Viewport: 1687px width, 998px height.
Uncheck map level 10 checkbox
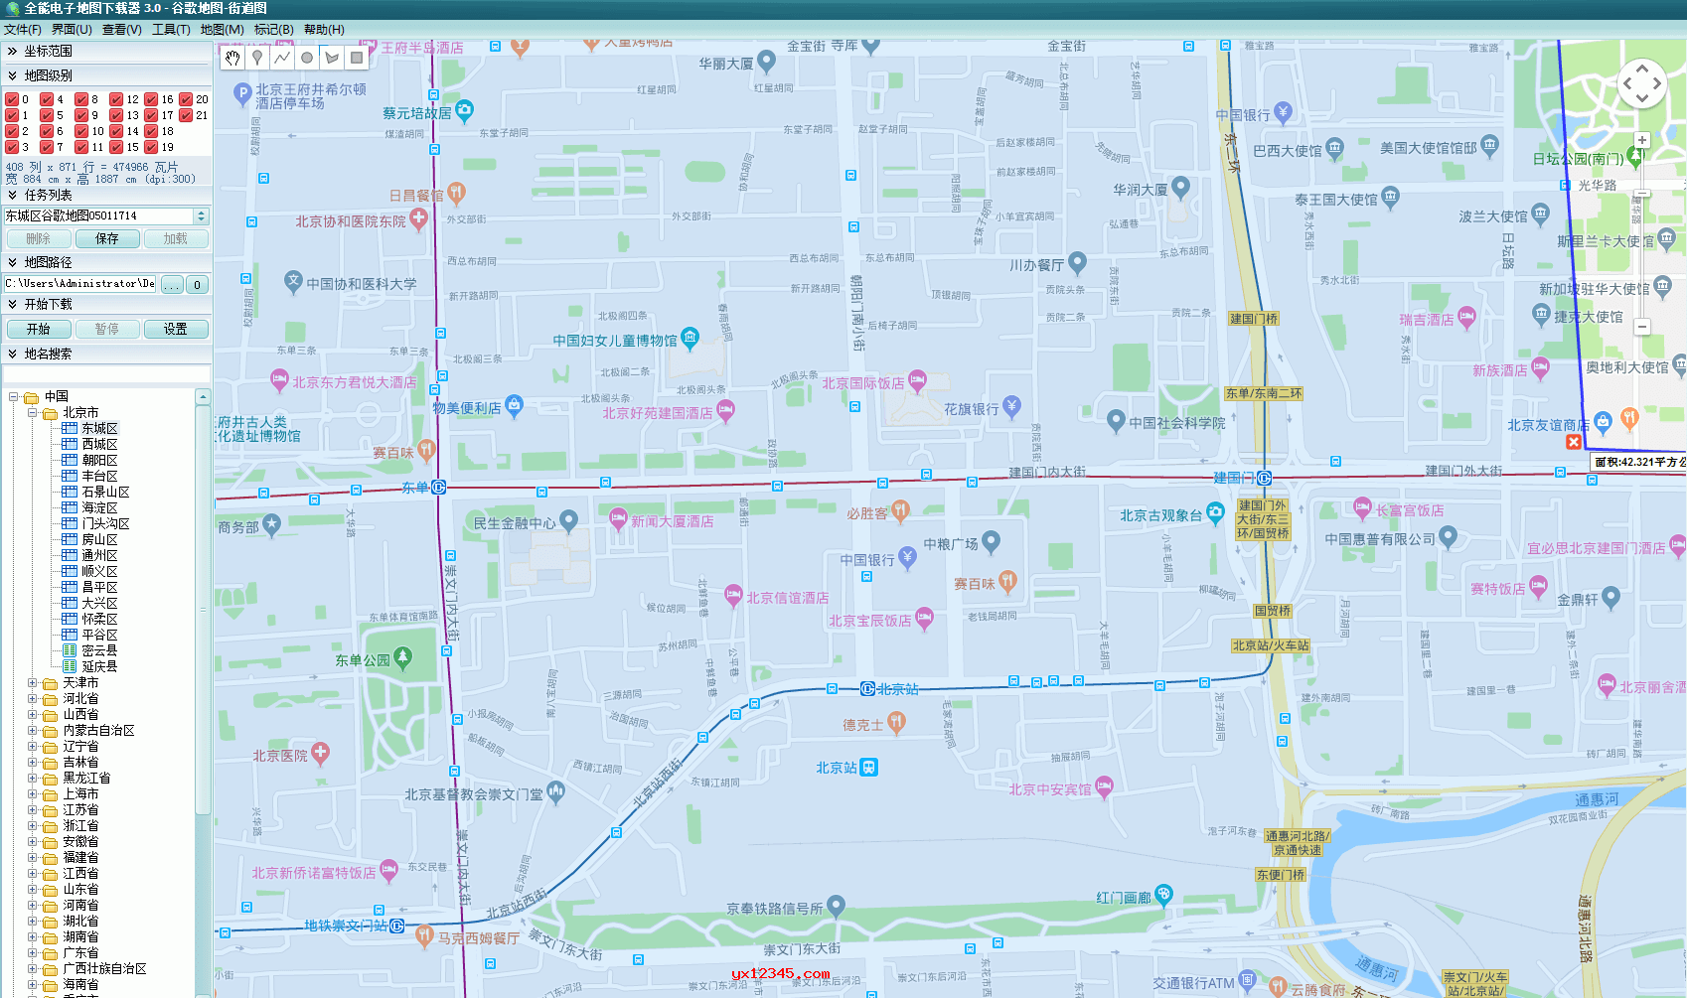point(81,131)
